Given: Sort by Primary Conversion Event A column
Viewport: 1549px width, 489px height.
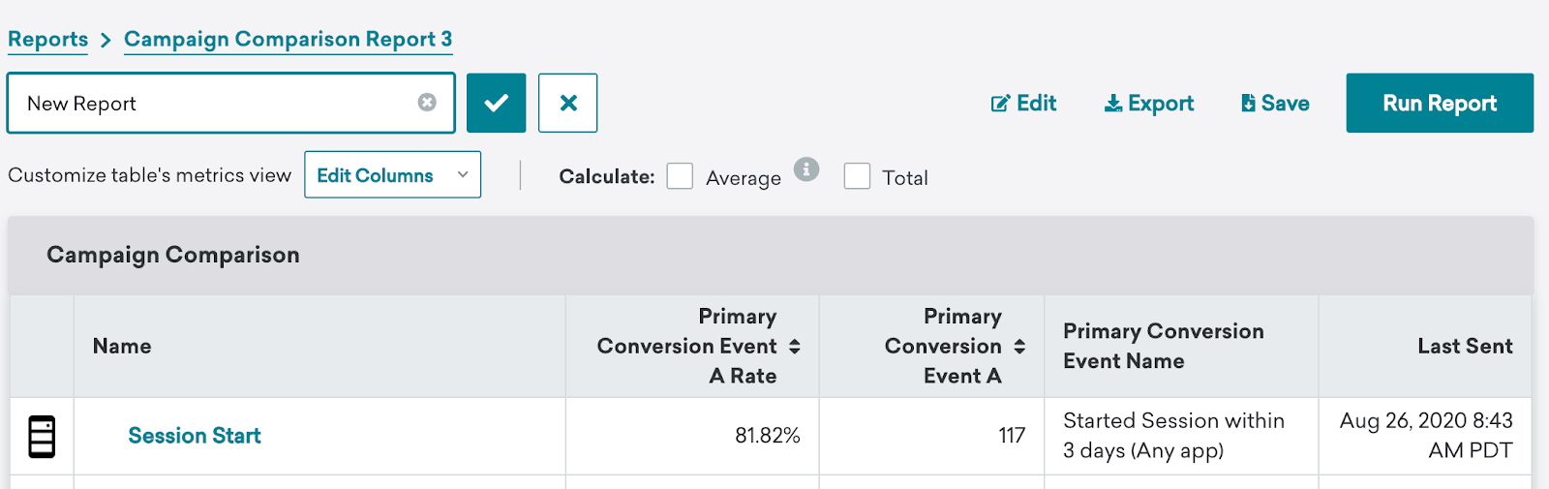Looking at the screenshot, I should tap(1019, 347).
